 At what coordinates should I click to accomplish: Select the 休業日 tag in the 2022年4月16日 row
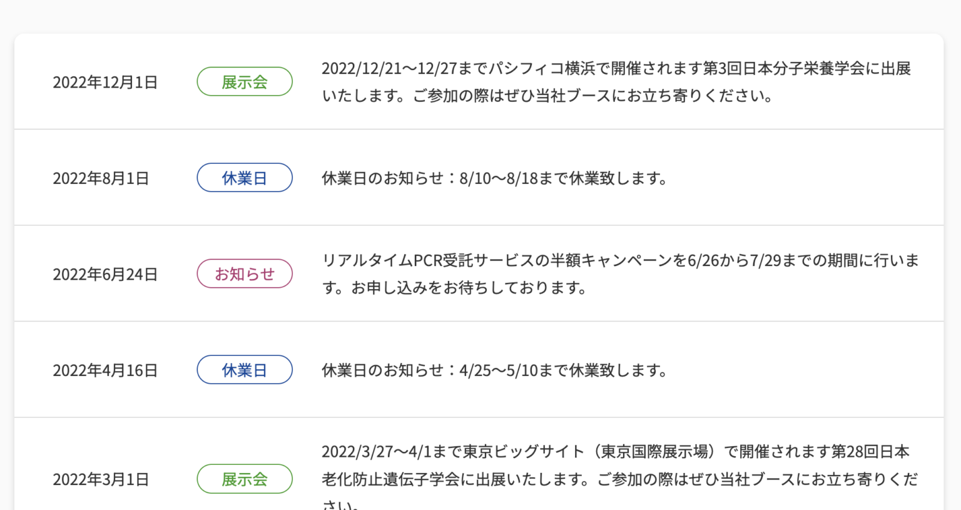pyautogui.click(x=245, y=370)
